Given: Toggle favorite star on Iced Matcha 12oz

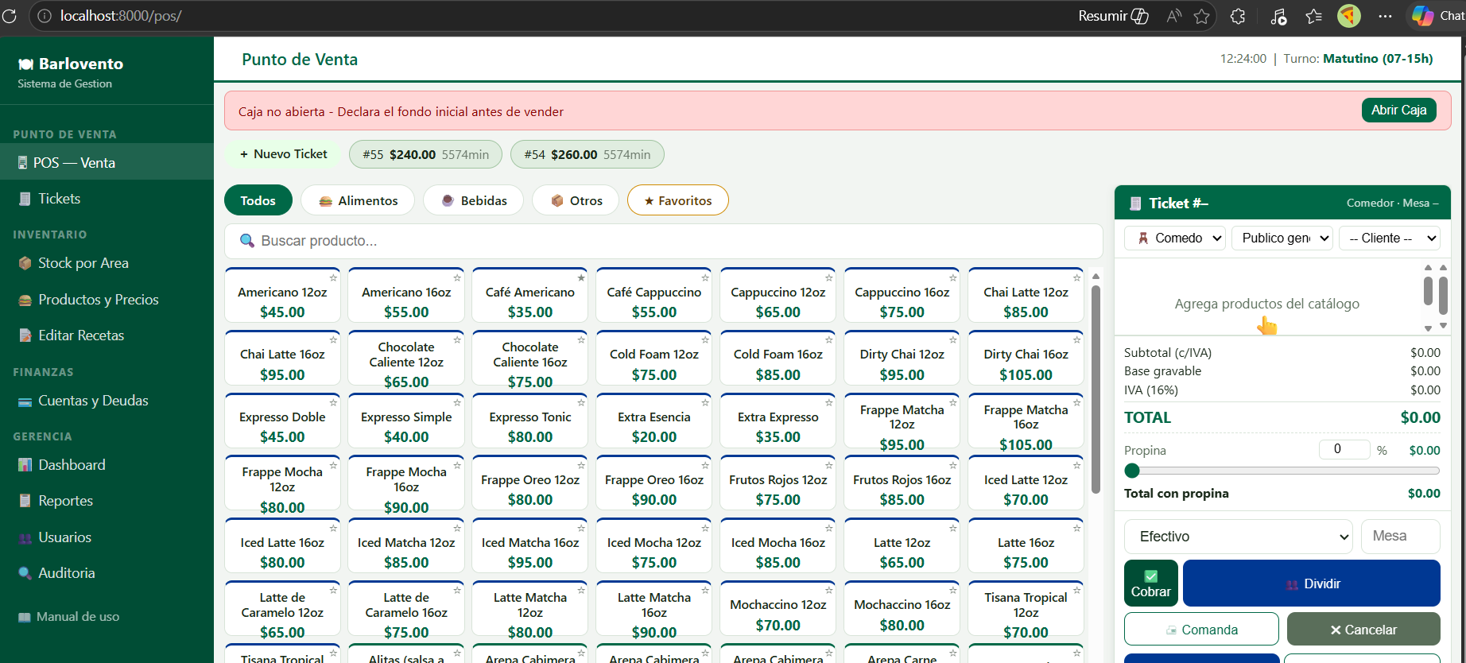Looking at the screenshot, I should pyautogui.click(x=457, y=528).
